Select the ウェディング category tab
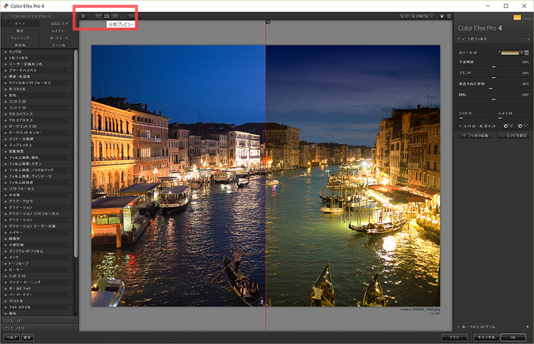Screen dimensions: 534x344 (x=20, y=38)
